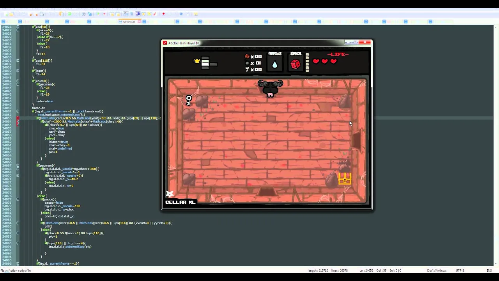Click the Flash Action script file status text
Image resolution: width=499 pixels, height=281 pixels.
(x=16, y=270)
